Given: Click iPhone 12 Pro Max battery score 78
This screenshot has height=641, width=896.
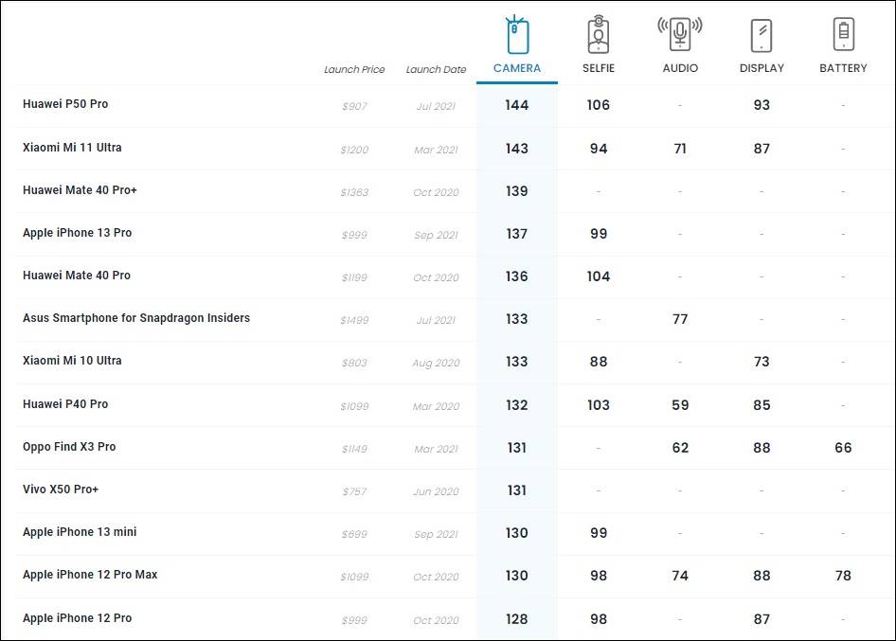Looking at the screenshot, I should point(843,576).
